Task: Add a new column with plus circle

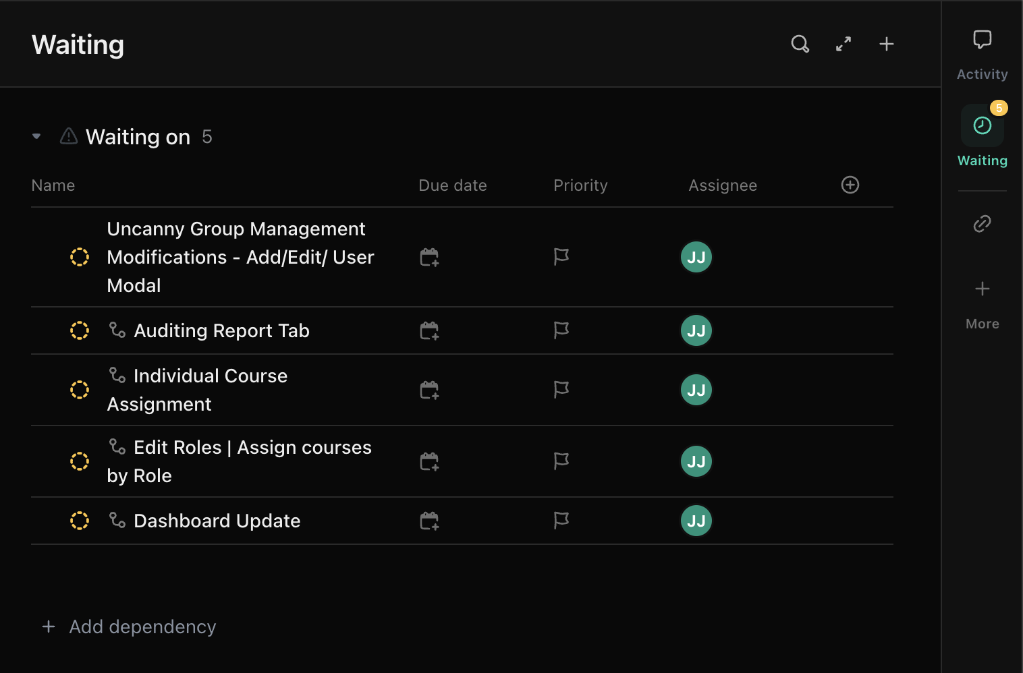Action: [x=850, y=185]
